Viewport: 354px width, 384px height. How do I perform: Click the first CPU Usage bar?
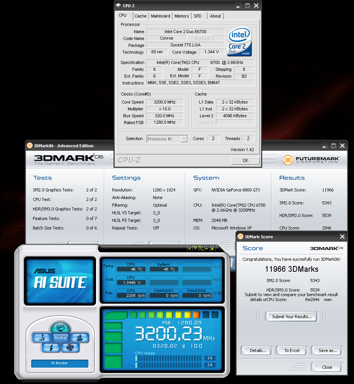[168, 358]
